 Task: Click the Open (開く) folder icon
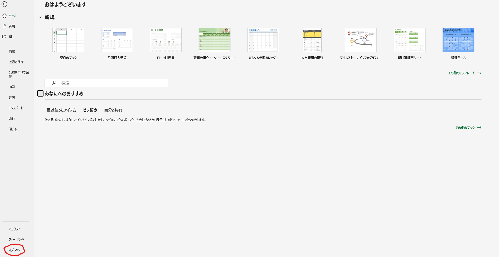point(4,37)
